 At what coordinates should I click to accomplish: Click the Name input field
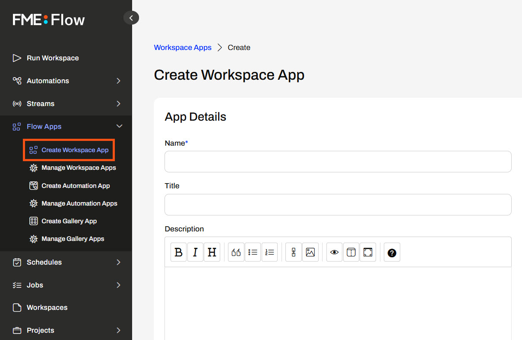tap(338, 162)
